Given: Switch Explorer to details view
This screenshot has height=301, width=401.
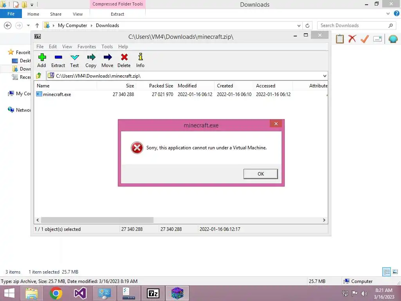Looking at the screenshot, I should pyautogui.click(x=387, y=272).
